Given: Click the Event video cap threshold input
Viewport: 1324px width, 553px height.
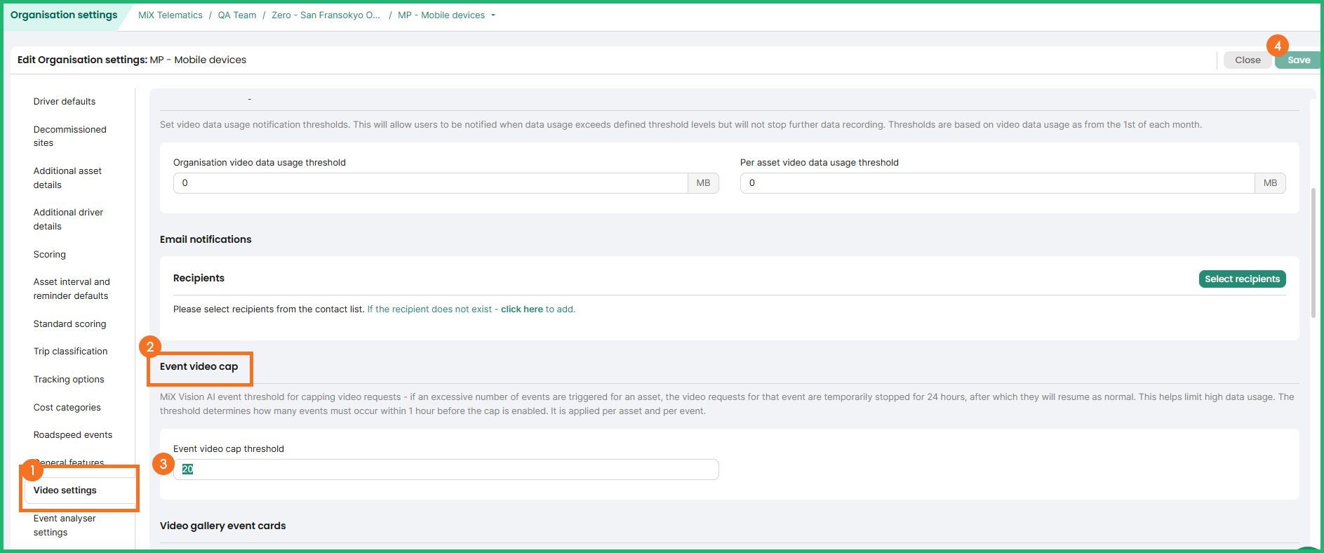Looking at the screenshot, I should coord(446,469).
